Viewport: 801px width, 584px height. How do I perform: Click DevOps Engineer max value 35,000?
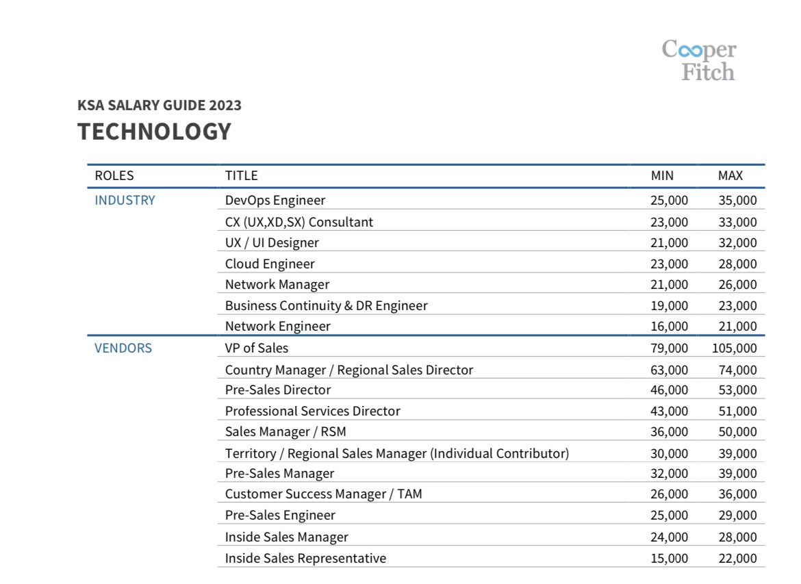click(x=737, y=201)
